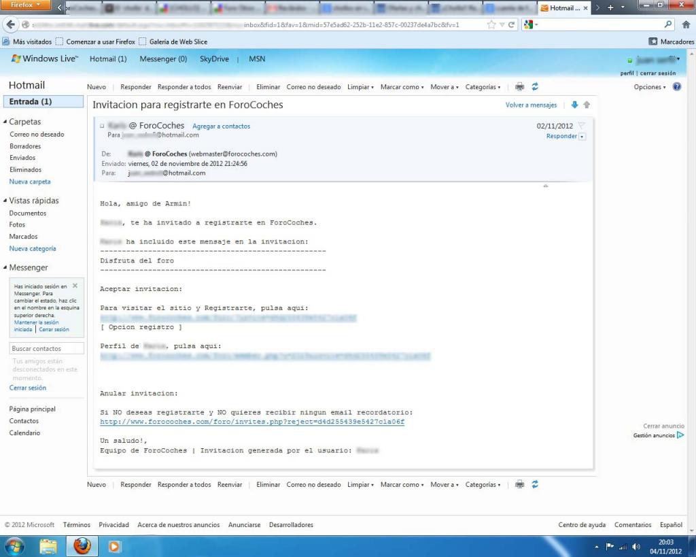The width and height of the screenshot is (696, 557).
Task: Open the Action Center flag tray icon
Action: 610,547
